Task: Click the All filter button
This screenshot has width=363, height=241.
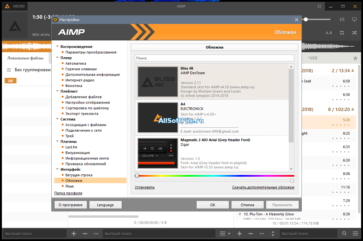Action: 11,81
